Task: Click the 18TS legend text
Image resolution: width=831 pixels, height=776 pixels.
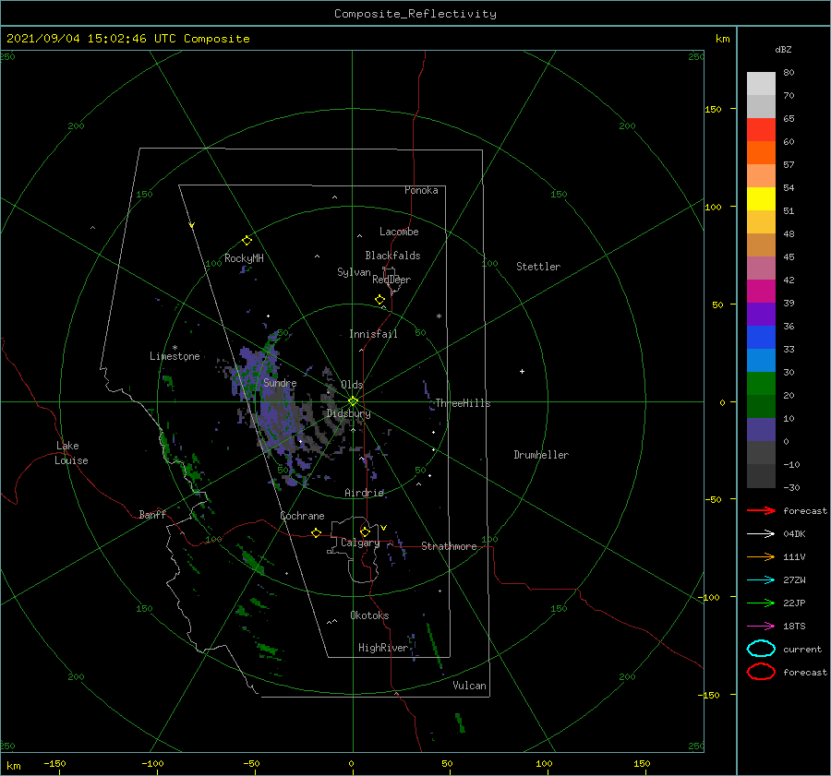Action: (x=794, y=627)
